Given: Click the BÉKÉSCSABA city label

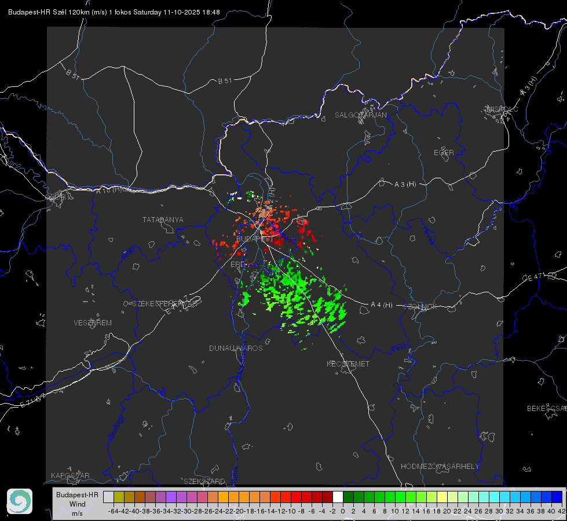Looking at the screenshot, I should (547, 409).
